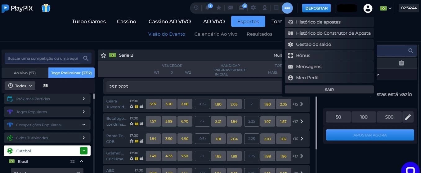This screenshot has width=421, height=173.
Task: Click the PlayPiX logo
Action: click(x=17, y=8)
